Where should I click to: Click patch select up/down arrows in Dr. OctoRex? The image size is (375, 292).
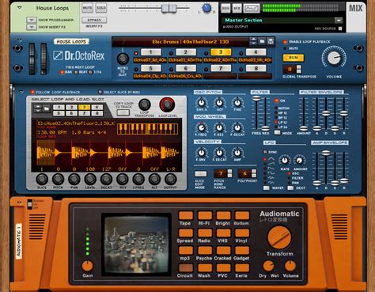click(x=253, y=41)
